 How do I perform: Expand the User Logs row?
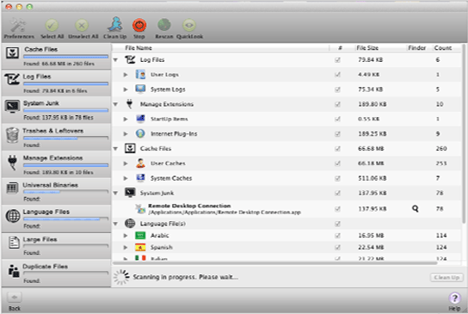(126, 75)
